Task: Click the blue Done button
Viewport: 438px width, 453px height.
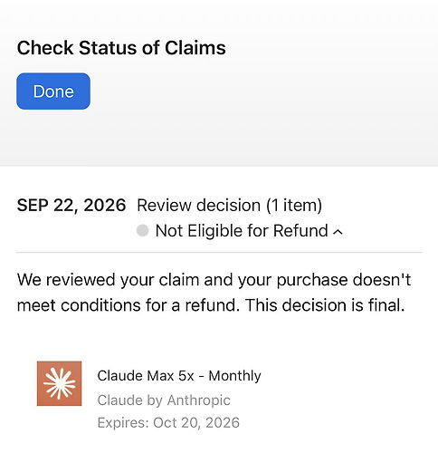Action: (x=53, y=92)
